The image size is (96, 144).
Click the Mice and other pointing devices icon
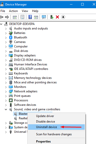pos(11,82)
